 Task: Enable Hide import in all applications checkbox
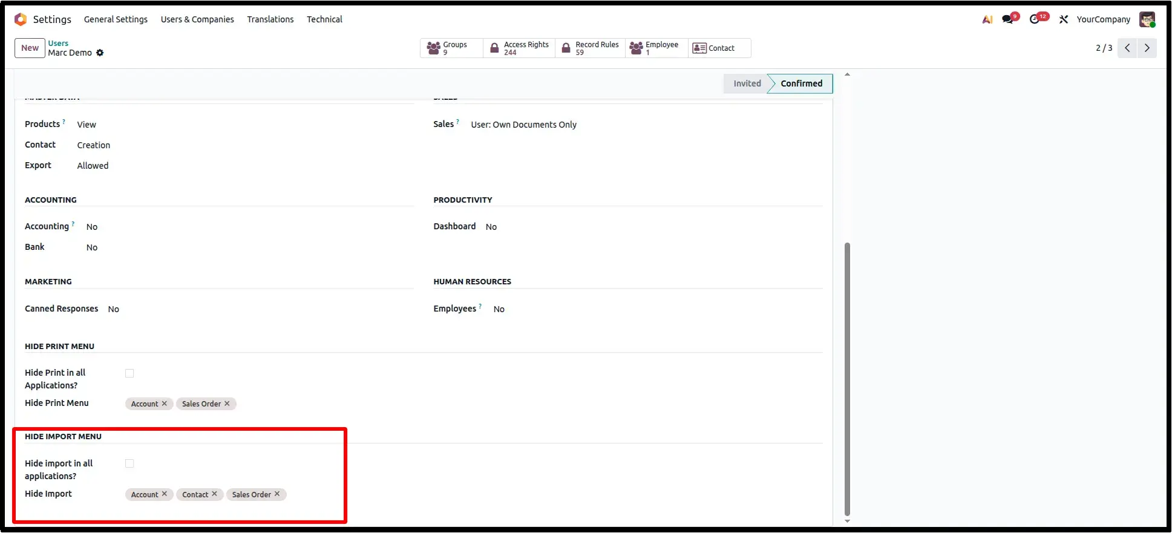pyautogui.click(x=129, y=463)
